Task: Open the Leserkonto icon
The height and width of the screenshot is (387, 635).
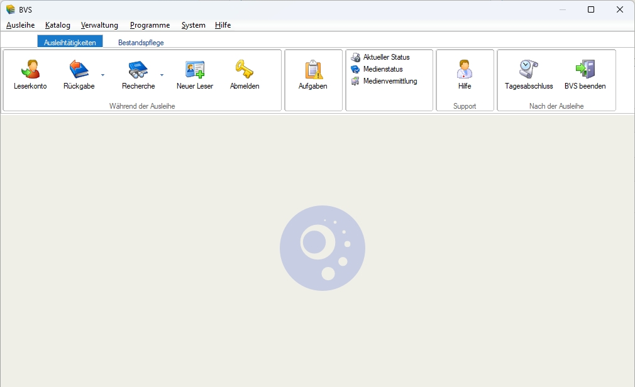Action: 30,69
